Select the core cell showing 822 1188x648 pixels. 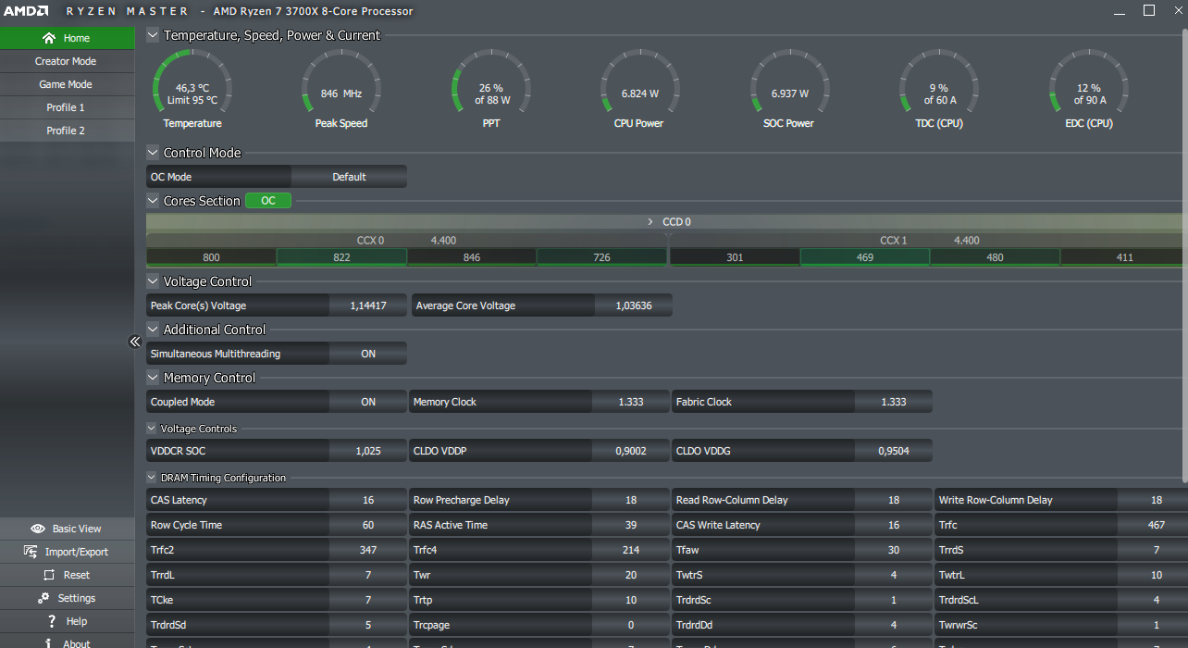(341, 257)
